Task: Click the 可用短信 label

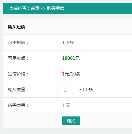Action: tap(18, 43)
